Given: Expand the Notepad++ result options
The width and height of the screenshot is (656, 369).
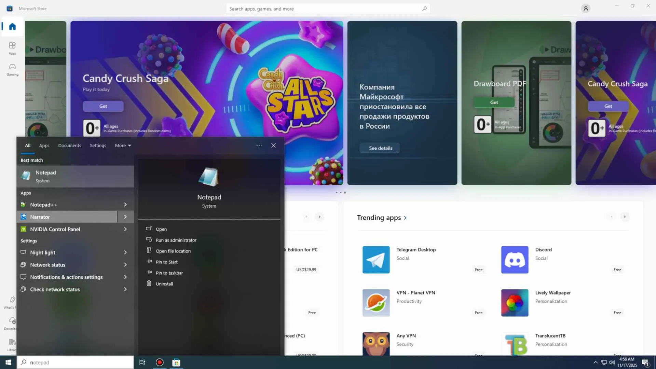Looking at the screenshot, I should 125,205.
